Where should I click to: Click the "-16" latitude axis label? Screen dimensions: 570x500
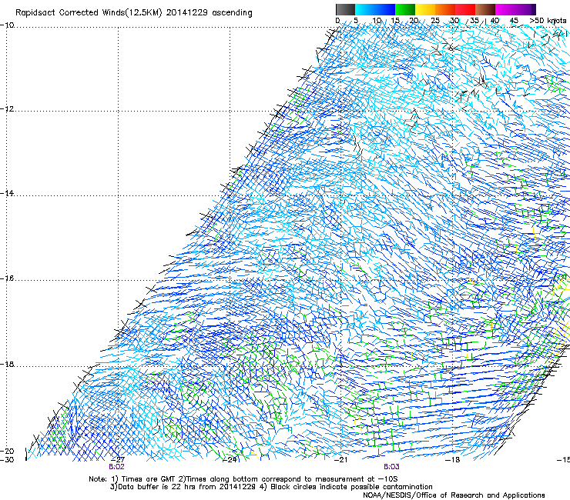pyautogui.click(x=7, y=278)
